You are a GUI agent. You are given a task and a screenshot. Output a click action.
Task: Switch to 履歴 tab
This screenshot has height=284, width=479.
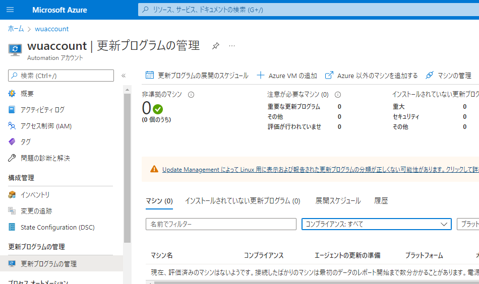click(x=381, y=201)
